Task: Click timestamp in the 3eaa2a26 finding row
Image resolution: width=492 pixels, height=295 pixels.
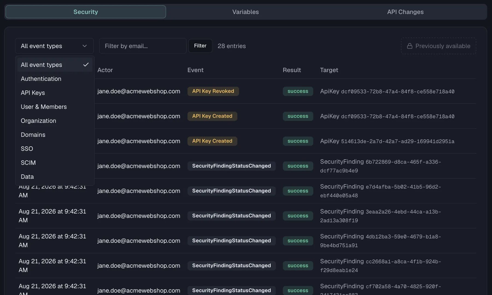Action: tap(52, 216)
